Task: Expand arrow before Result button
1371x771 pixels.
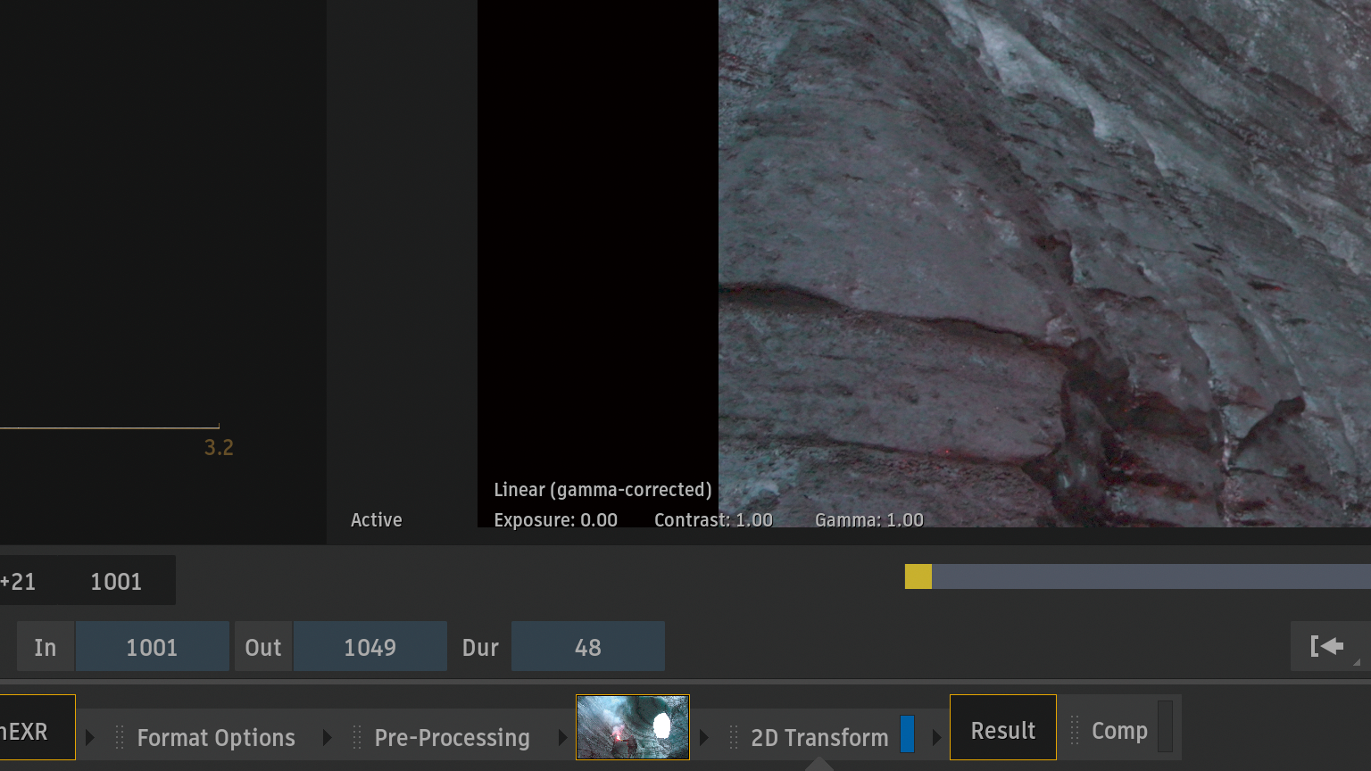Action: [x=936, y=738]
